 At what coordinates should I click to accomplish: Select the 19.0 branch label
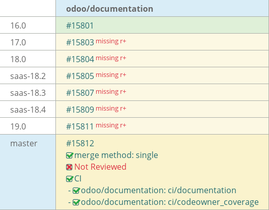(x=18, y=126)
